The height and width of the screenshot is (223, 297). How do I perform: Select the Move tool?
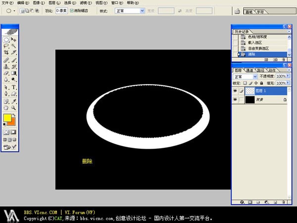pos(14,40)
